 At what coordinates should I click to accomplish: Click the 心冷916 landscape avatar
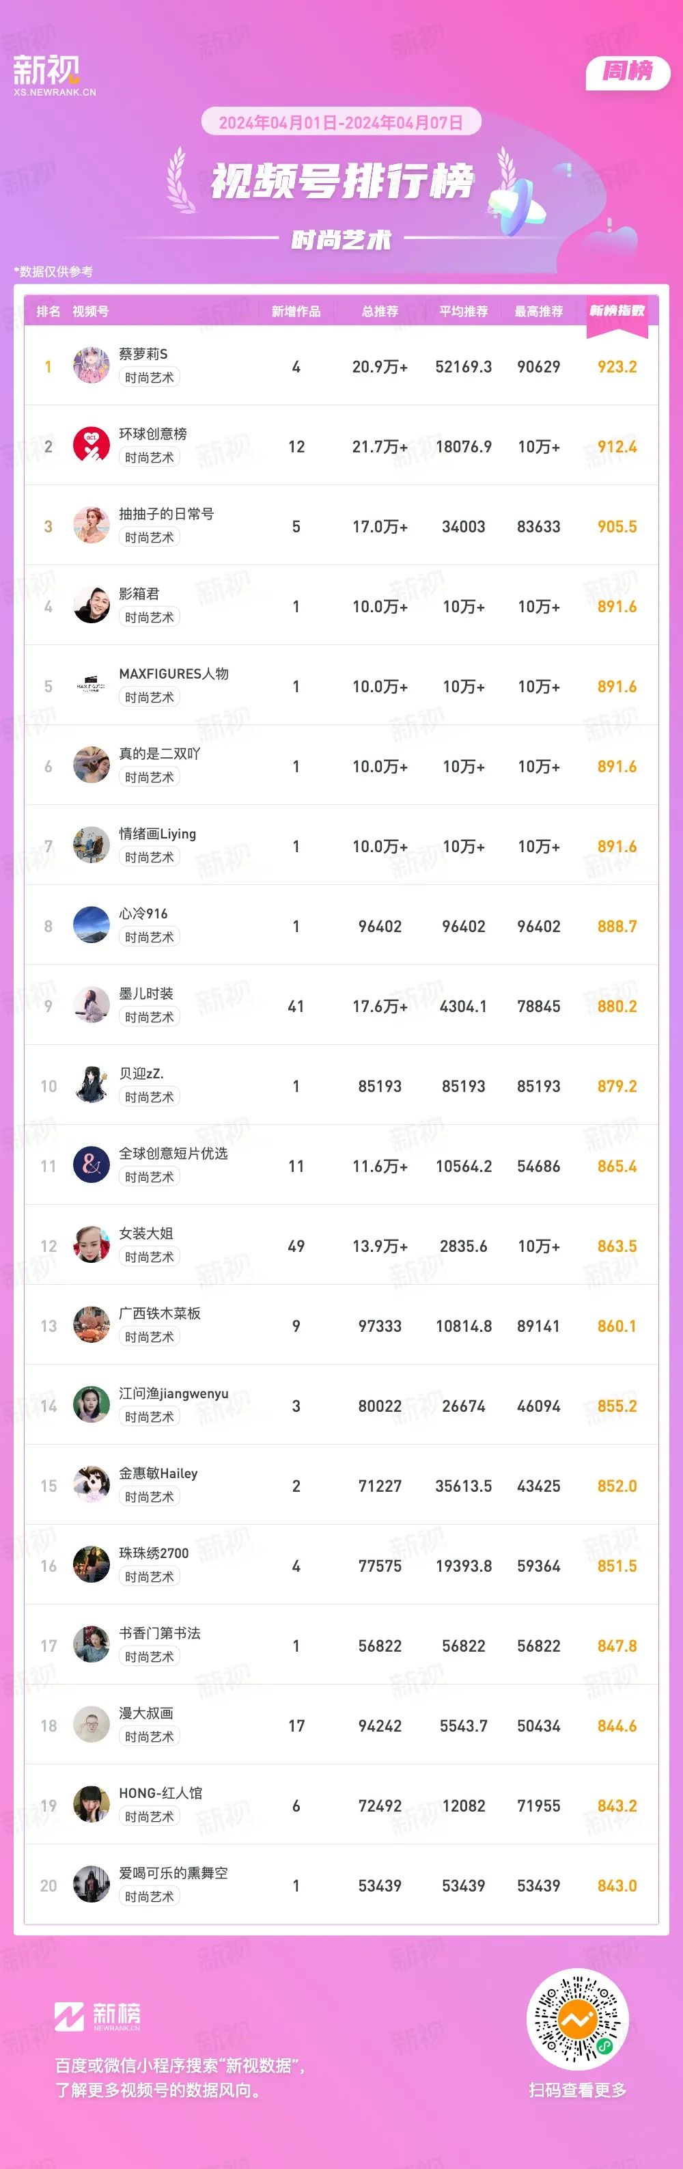[x=91, y=925]
